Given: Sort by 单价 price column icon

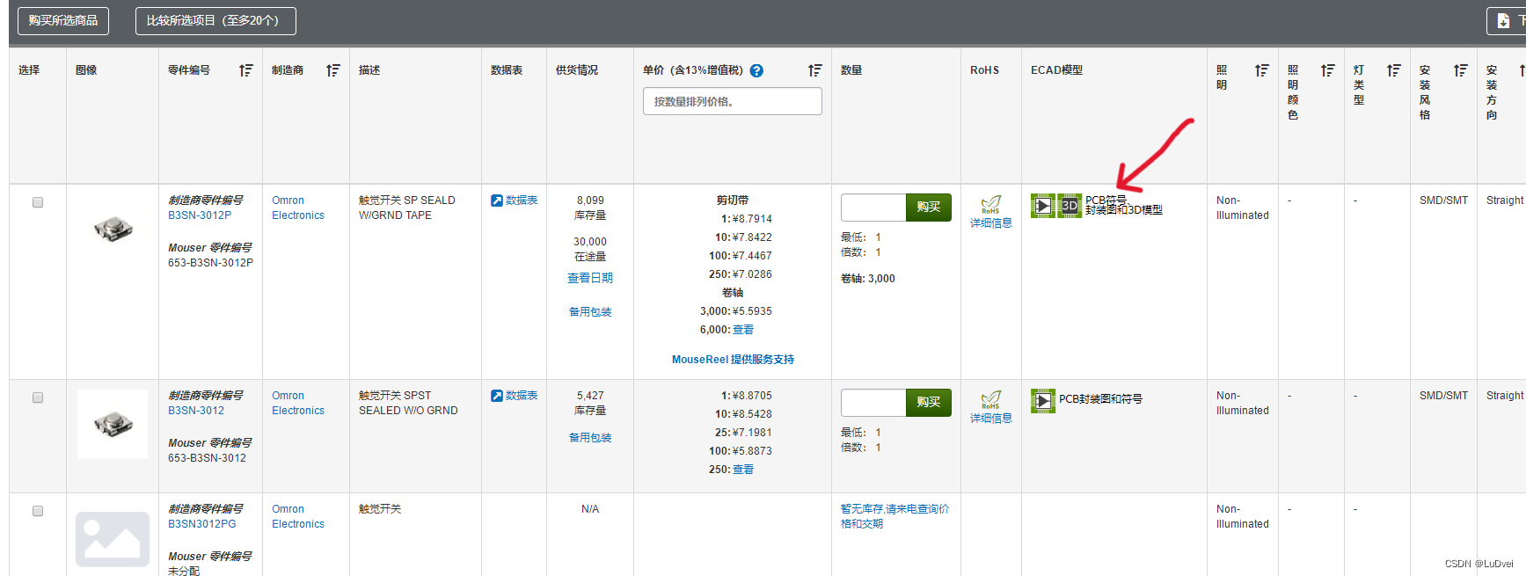Looking at the screenshot, I should click(815, 70).
